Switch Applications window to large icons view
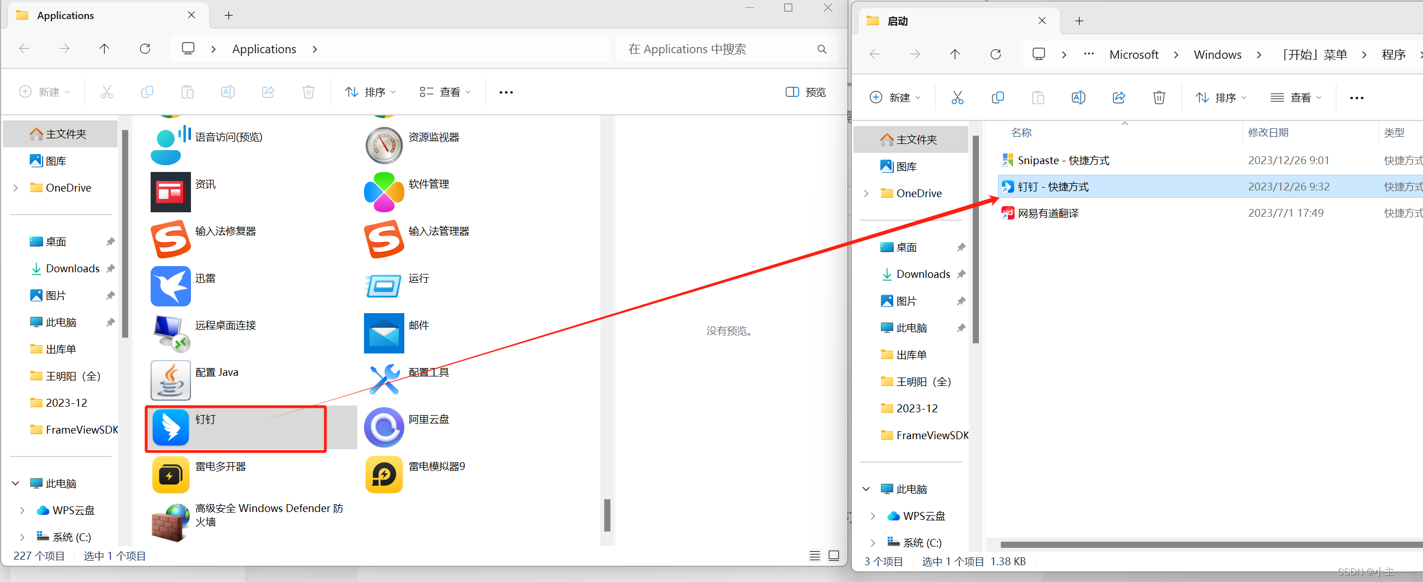This screenshot has width=1423, height=582. click(834, 556)
